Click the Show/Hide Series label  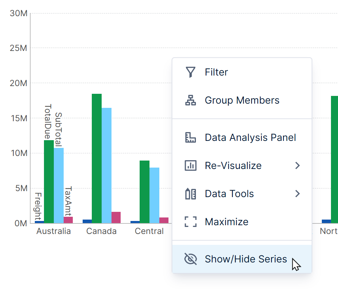pos(246,259)
